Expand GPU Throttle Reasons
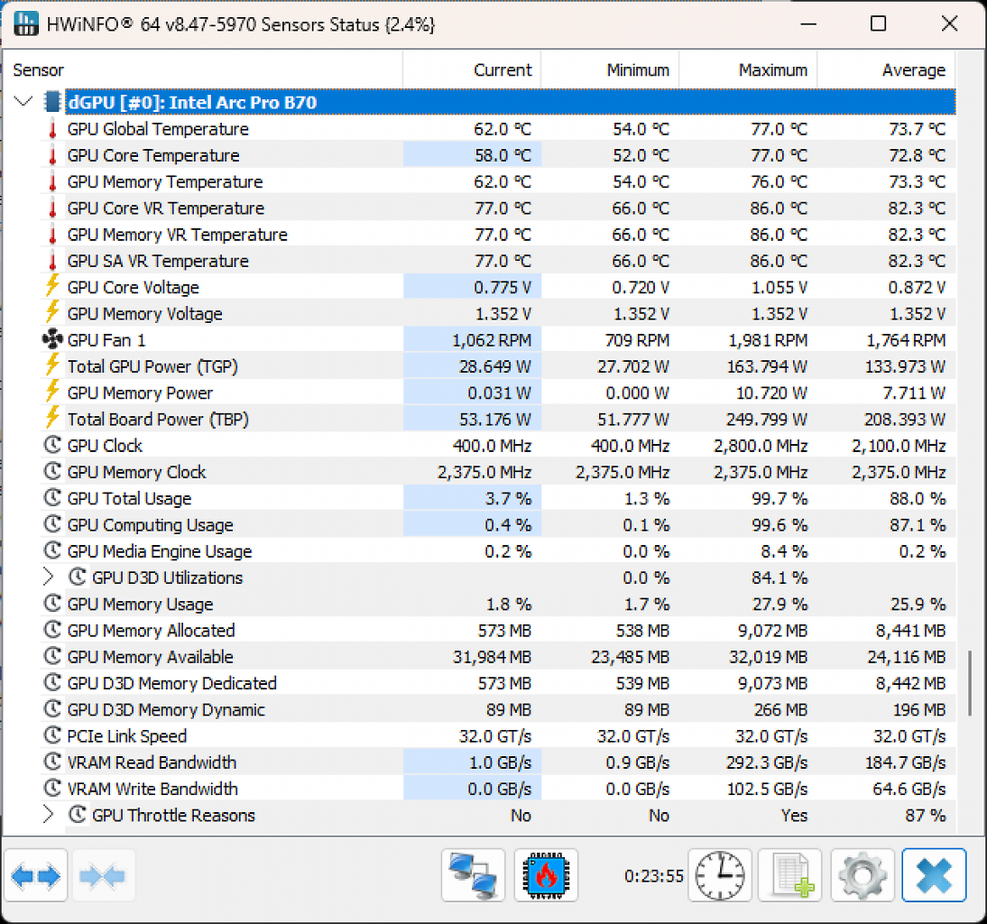This screenshot has height=924, width=987. click(x=48, y=815)
